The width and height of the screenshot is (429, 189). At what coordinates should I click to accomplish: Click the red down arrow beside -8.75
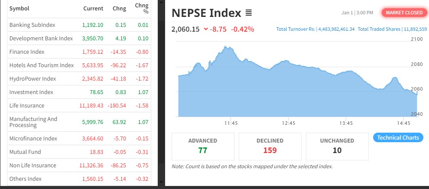click(205, 29)
